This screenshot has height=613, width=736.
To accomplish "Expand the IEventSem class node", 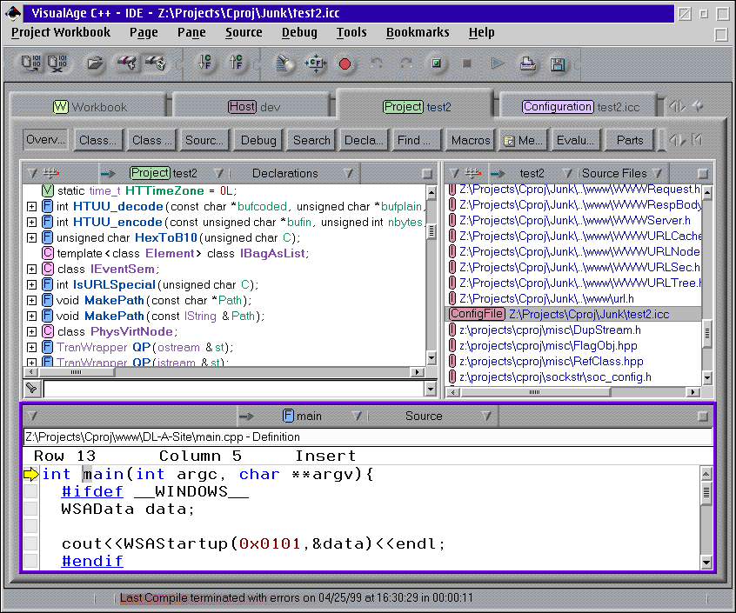I will 31,270.
